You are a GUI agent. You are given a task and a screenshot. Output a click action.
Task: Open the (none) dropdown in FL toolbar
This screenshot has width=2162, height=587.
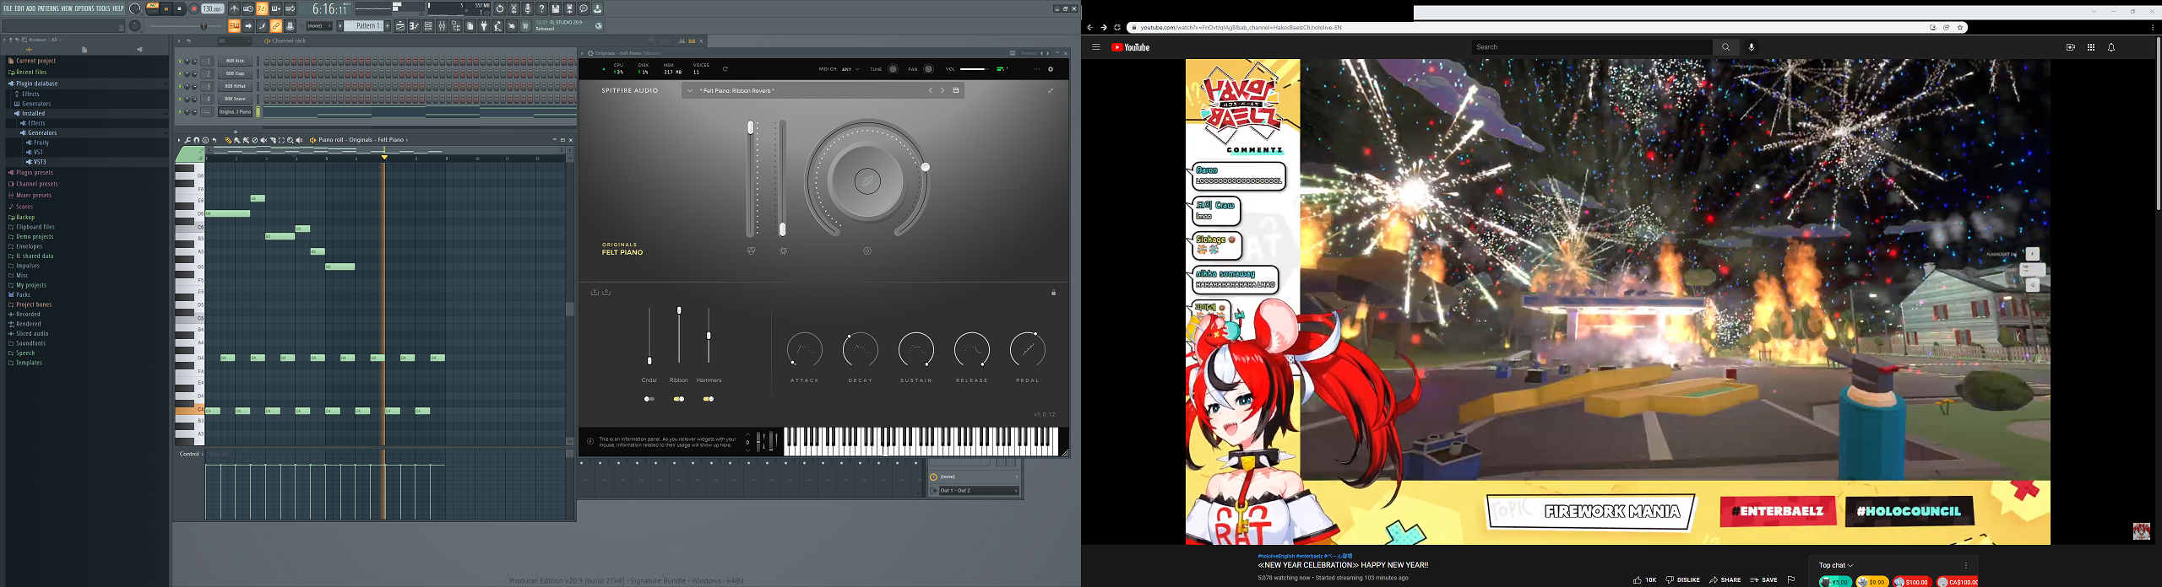(x=318, y=26)
